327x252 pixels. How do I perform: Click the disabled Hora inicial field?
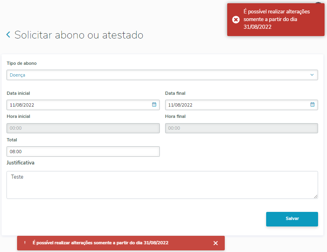[x=83, y=128]
